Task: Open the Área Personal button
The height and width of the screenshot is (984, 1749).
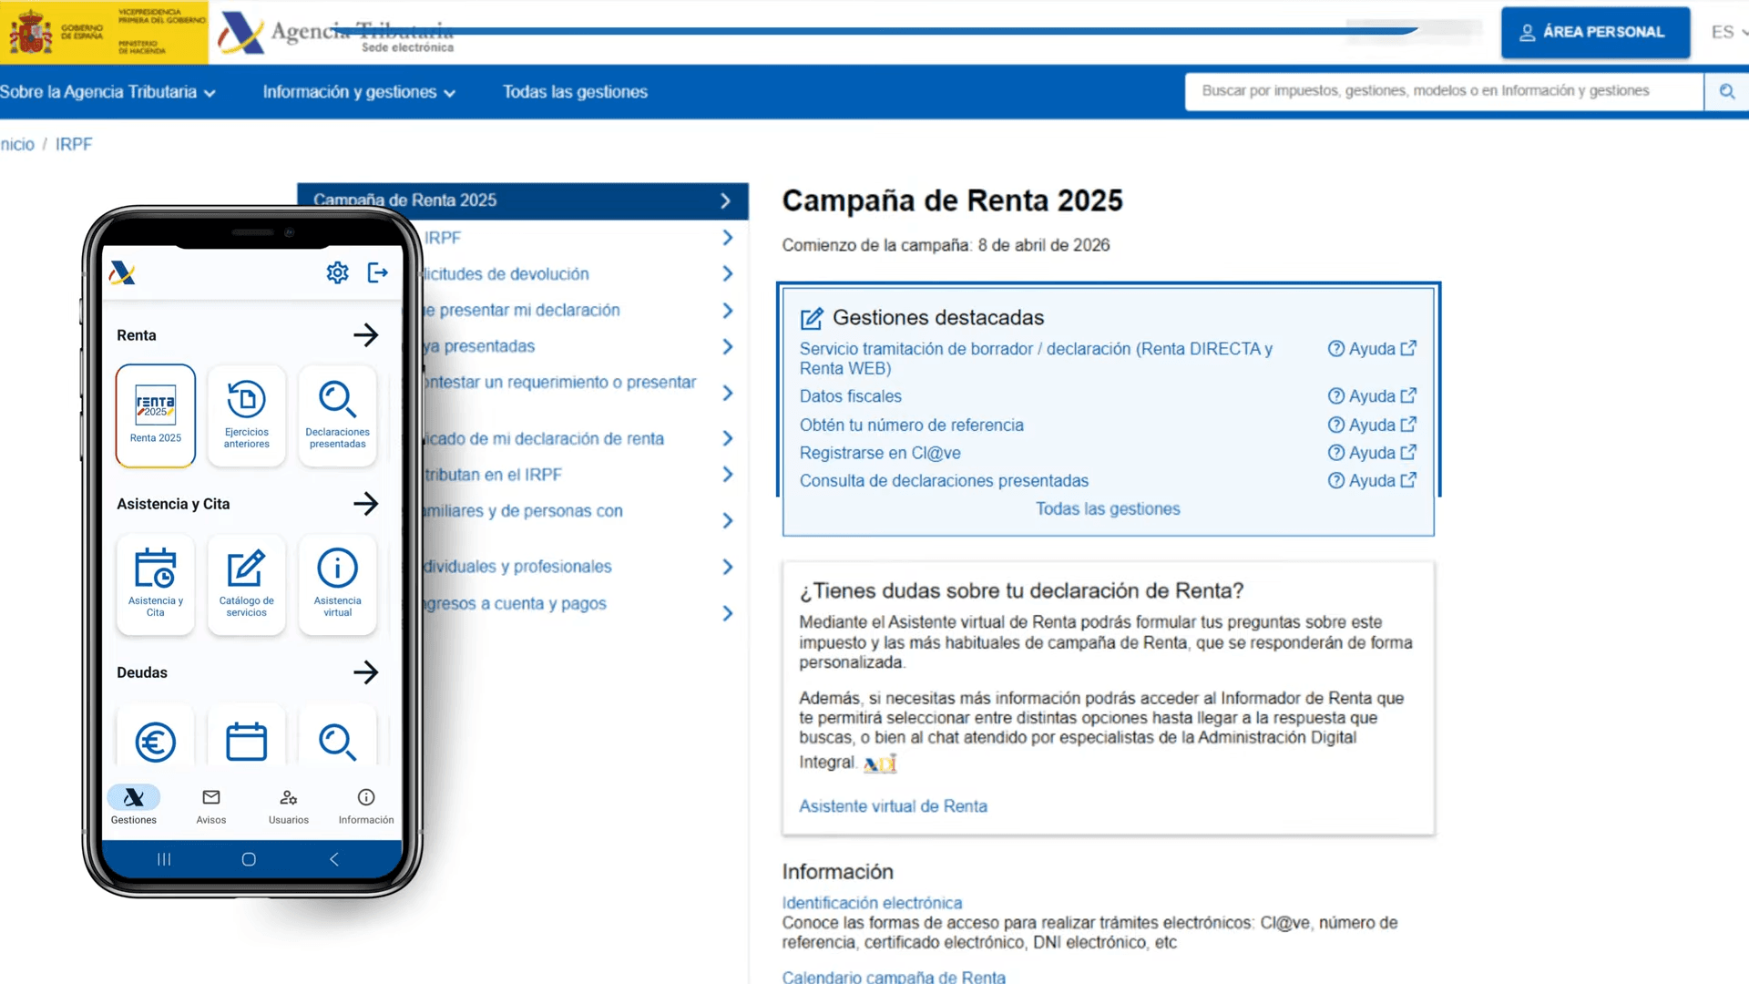Action: [x=1595, y=31]
